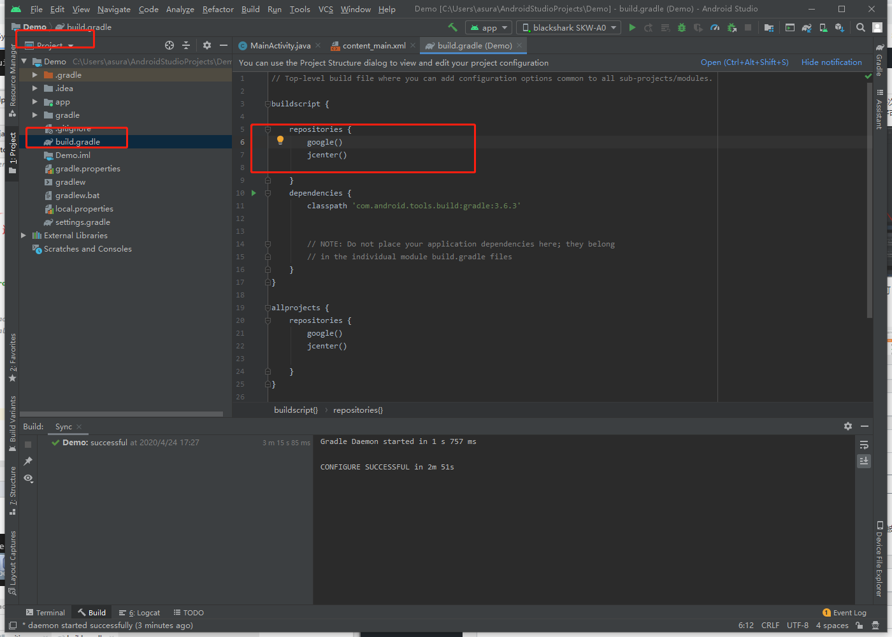Viewport: 892px width, 637px height.
Task: Open the Profiler gauge icon in toolbar
Action: [715, 27]
